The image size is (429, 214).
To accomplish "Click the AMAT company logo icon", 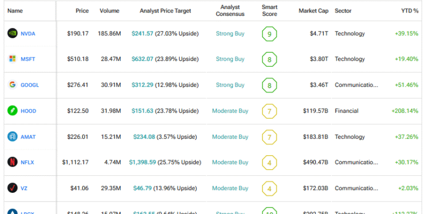I will 13,136.
